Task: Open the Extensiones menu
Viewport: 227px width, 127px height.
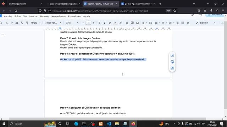Action: [x=74, y=17]
